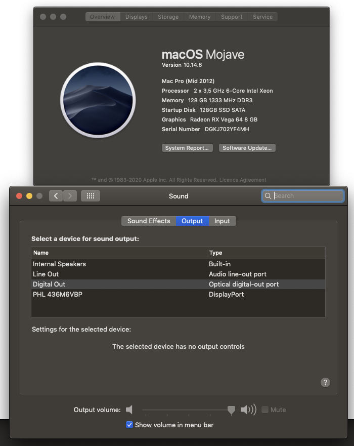The height and width of the screenshot is (446, 354).
Task: Select Overview tab in About This Mac
Action: tap(103, 17)
